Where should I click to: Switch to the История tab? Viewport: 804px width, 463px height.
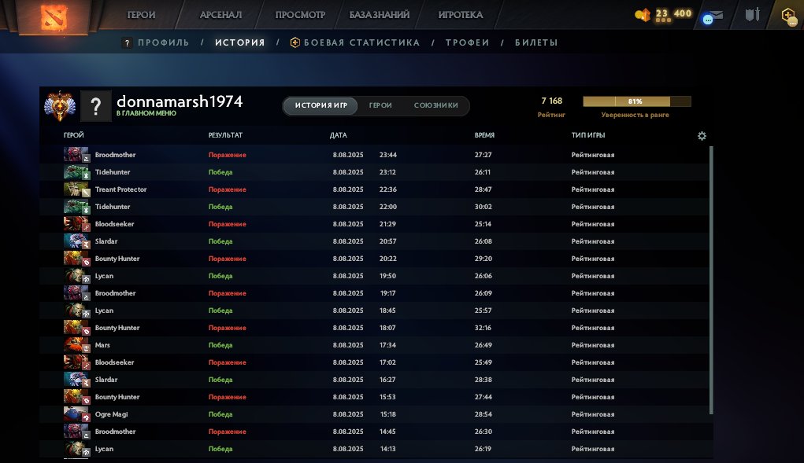pyautogui.click(x=240, y=42)
